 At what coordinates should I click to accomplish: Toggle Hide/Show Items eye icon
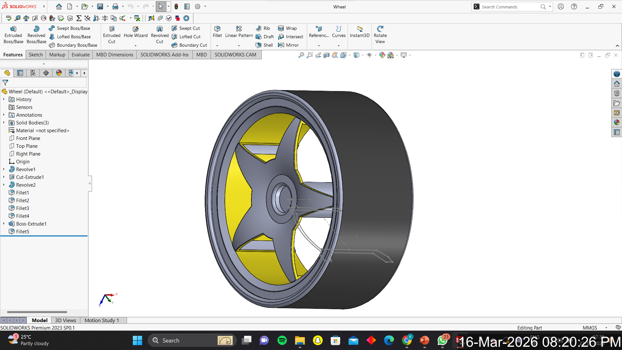pos(369,55)
